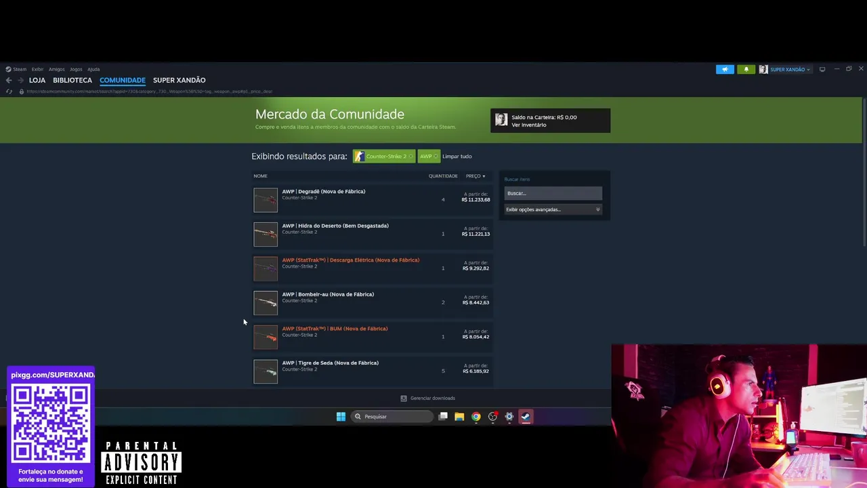Click the wallet avatar beside Saldo na Carteira

tap(501, 120)
